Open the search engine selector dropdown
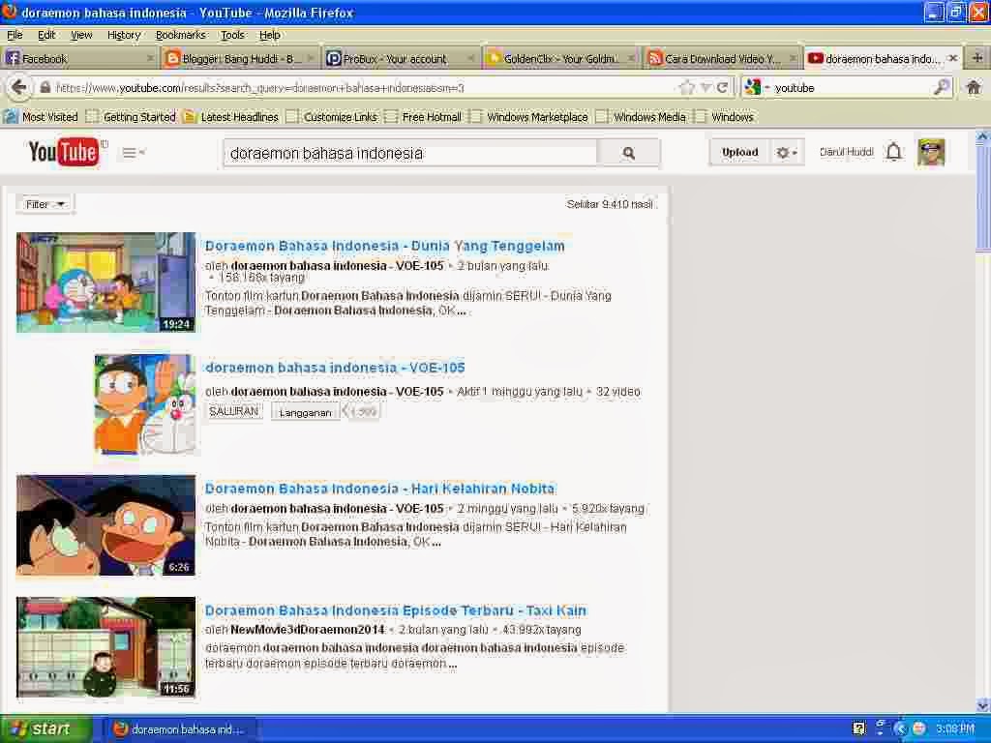Image resolution: width=991 pixels, height=743 pixels. 756,88
